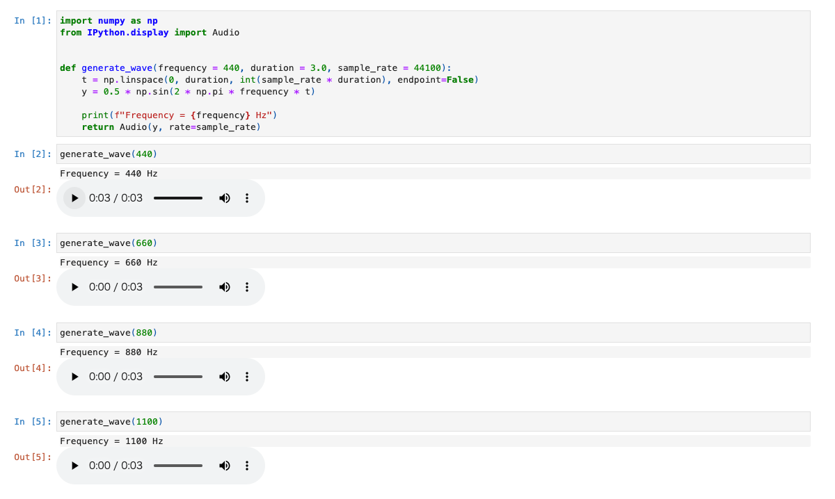Viewport: 835px width, 499px height.
Task: Click the Out[5] output prompt
Action: (x=33, y=457)
